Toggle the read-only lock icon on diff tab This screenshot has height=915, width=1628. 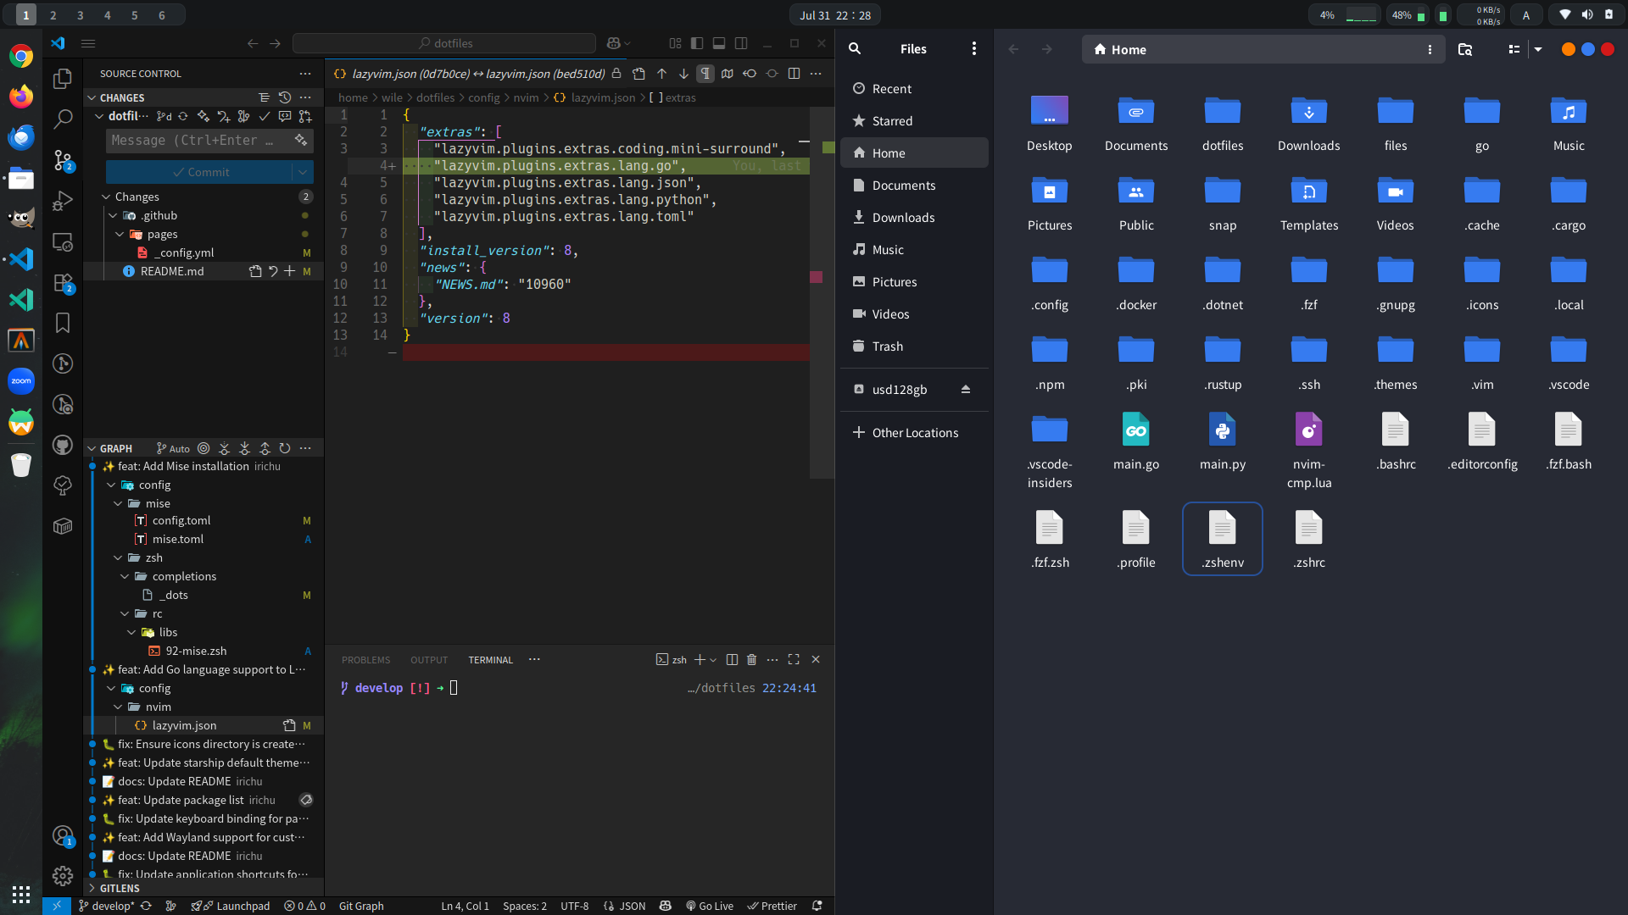[x=616, y=74]
